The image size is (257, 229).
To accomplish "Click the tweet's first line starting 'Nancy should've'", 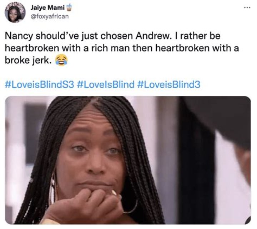I will [112, 36].
